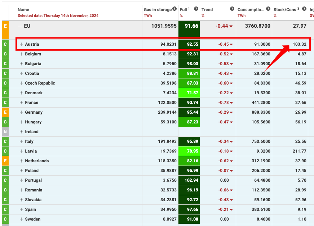
Task: Open help icon for Full column
Action: [196, 9]
